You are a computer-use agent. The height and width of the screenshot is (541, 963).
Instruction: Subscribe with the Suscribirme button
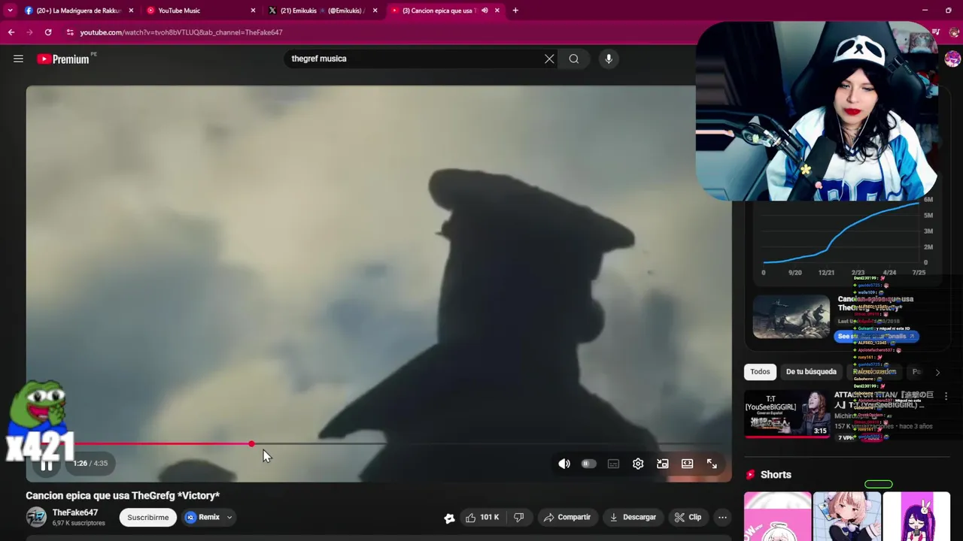tap(147, 517)
